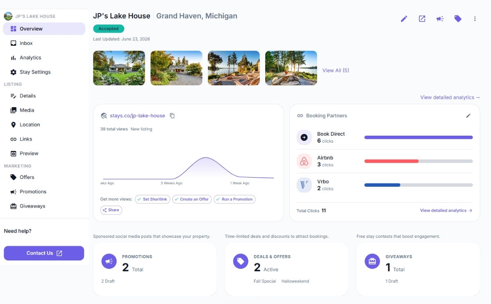Click the Promotions card megaphone icon
This screenshot has width=491, height=304.
109,261
